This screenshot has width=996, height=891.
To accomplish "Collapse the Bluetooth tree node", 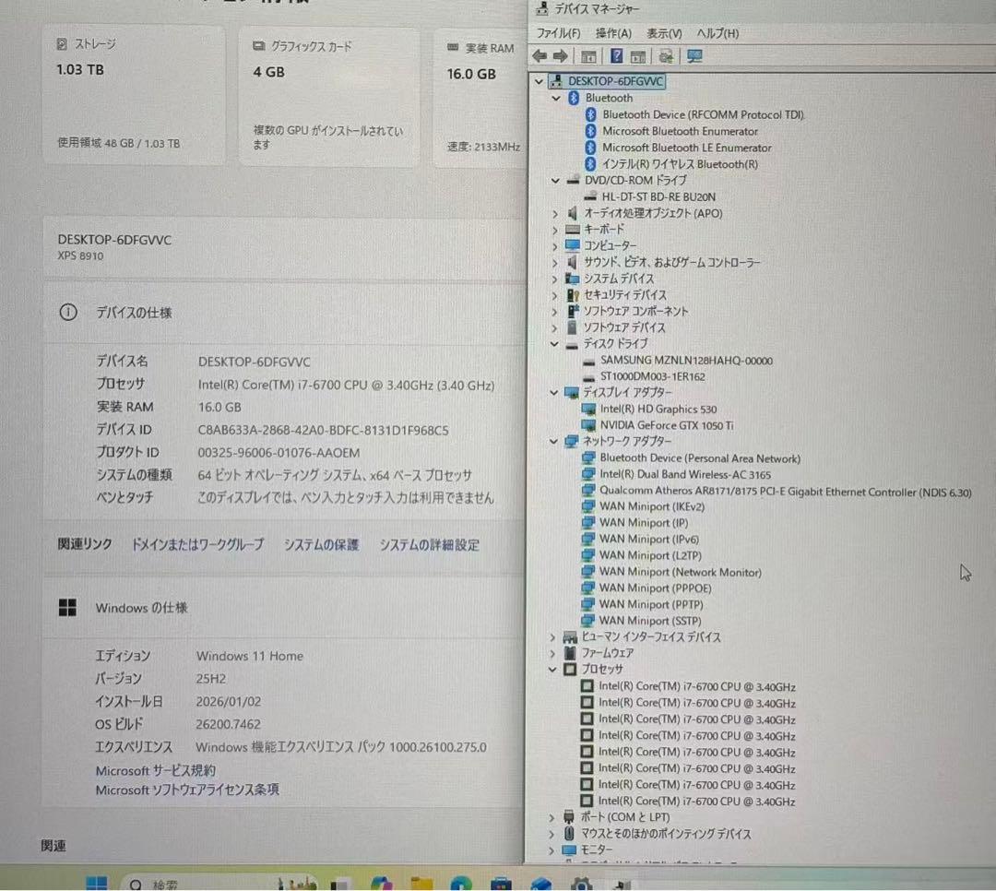I will click(555, 98).
